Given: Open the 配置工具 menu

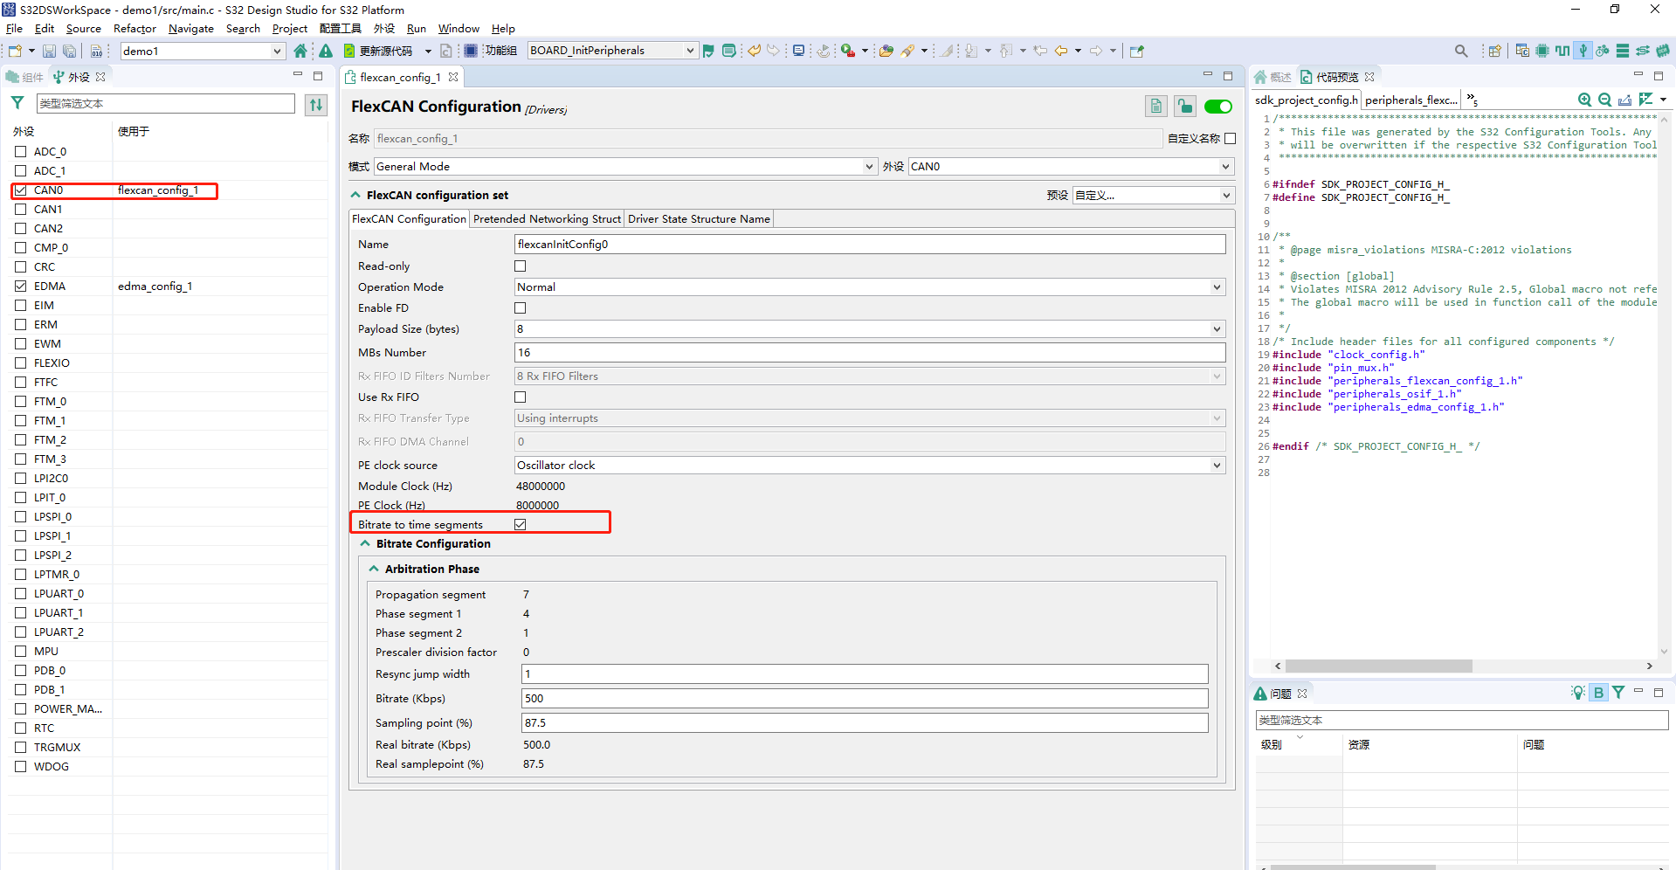Looking at the screenshot, I should pos(341,29).
